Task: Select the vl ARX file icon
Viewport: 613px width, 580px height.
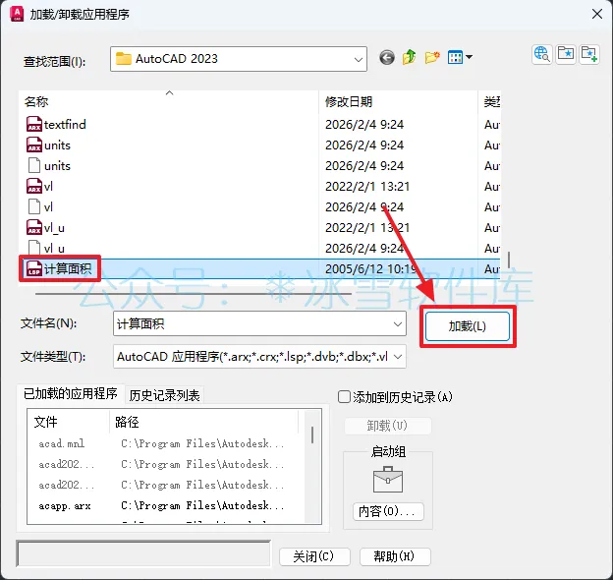Action: click(x=34, y=186)
